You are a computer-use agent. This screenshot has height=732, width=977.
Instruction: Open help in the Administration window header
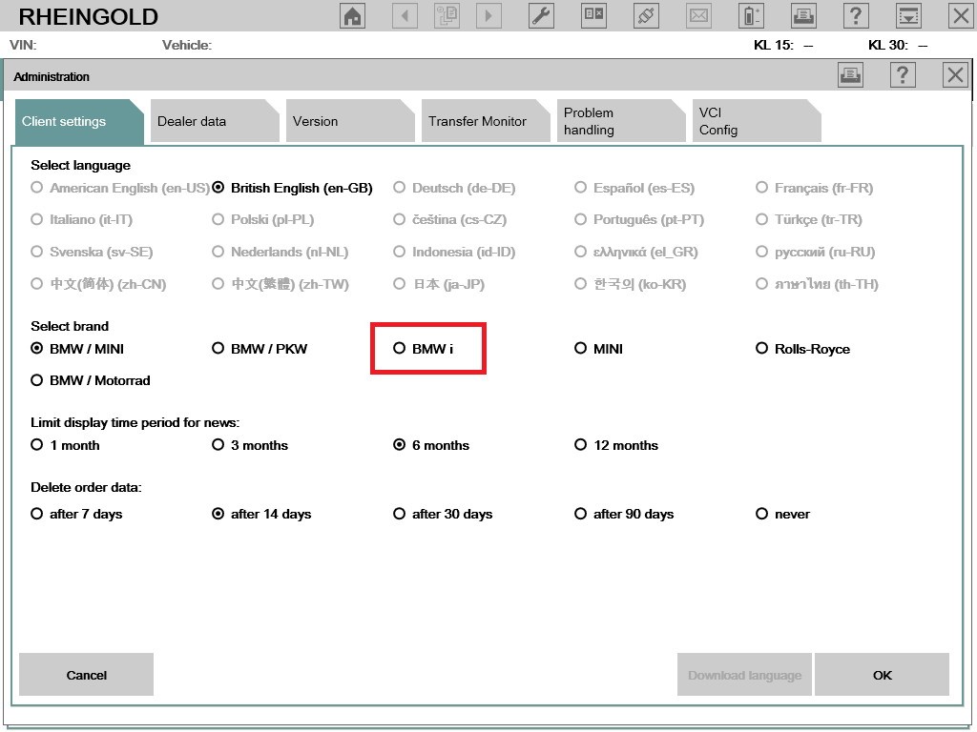[x=903, y=75]
